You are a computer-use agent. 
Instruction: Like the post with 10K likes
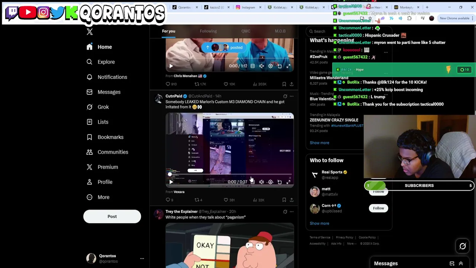(229, 84)
